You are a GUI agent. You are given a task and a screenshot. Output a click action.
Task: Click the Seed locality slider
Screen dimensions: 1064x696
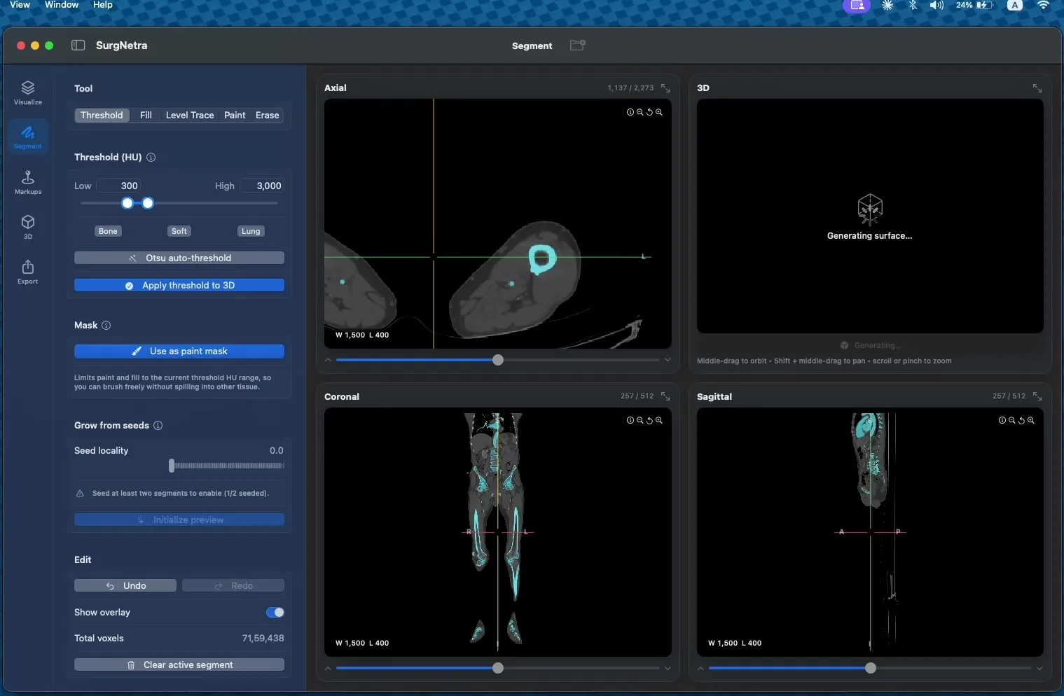tap(228, 466)
